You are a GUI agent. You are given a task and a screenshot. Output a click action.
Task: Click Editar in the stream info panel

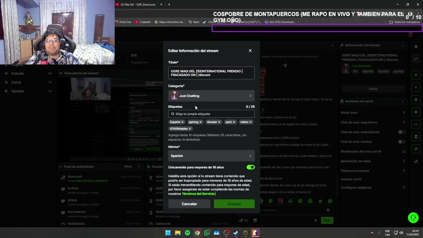coord(373,89)
